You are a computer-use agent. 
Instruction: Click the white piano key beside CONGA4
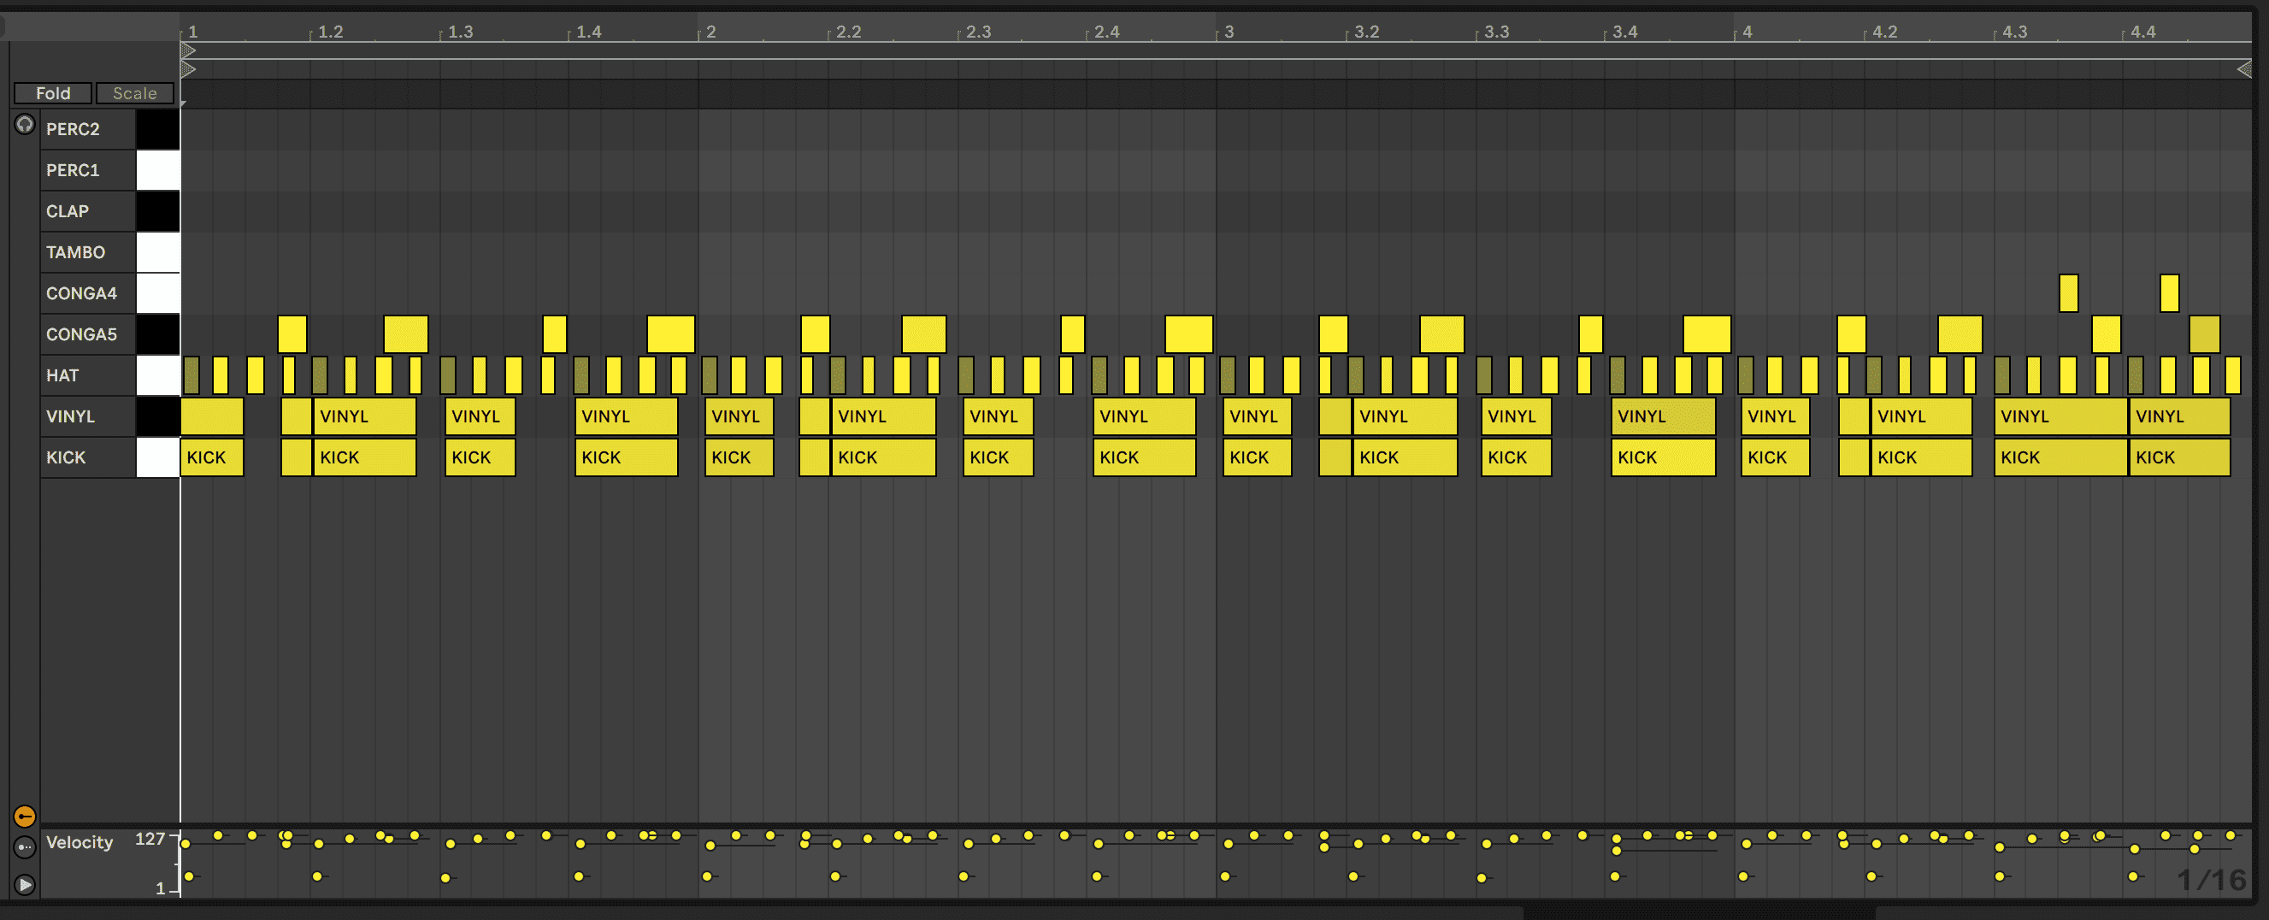pos(157,293)
